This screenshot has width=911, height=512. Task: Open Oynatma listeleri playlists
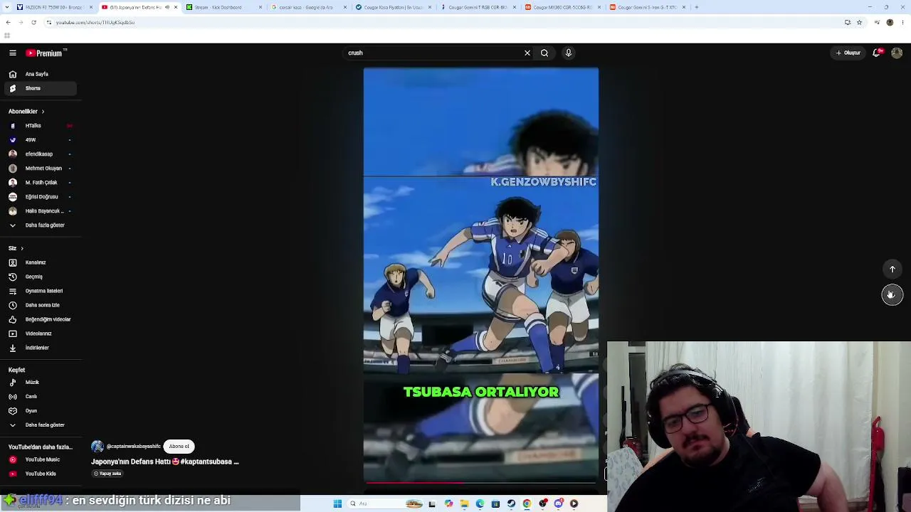pos(41,291)
